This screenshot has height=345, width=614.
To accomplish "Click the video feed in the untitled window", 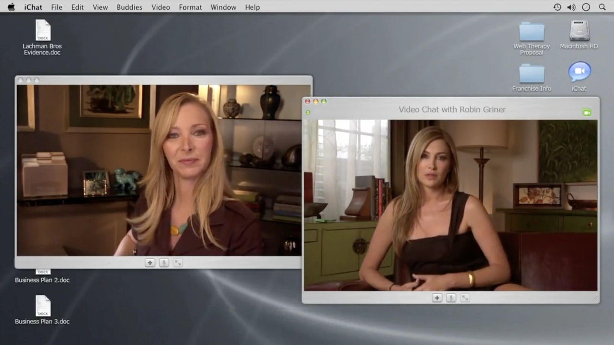I will 159,170.
